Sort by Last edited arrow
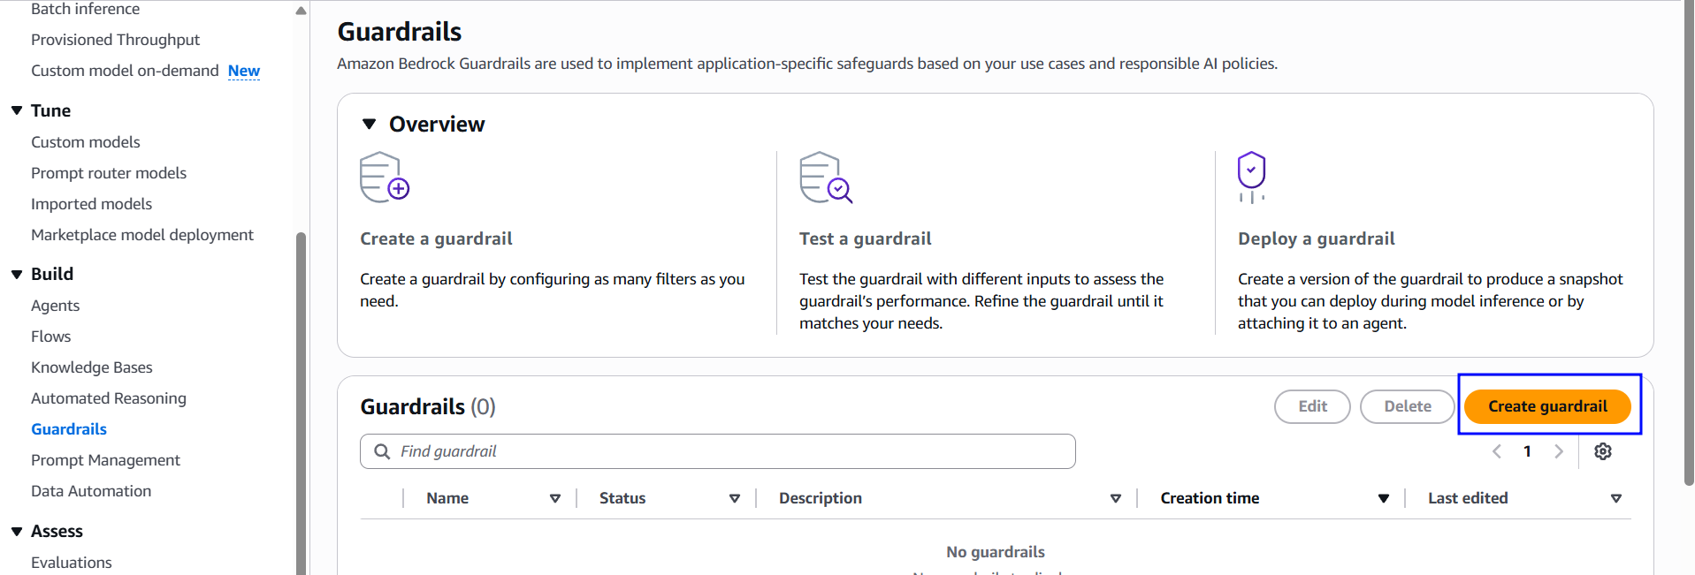The image size is (1695, 575). 1616,498
